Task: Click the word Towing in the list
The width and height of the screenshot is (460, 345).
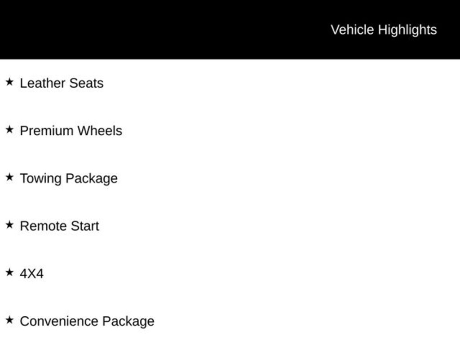Action: [x=41, y=178]
